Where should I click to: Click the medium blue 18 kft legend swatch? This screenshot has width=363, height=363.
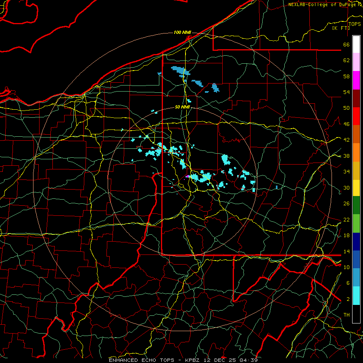click(356, 259)
